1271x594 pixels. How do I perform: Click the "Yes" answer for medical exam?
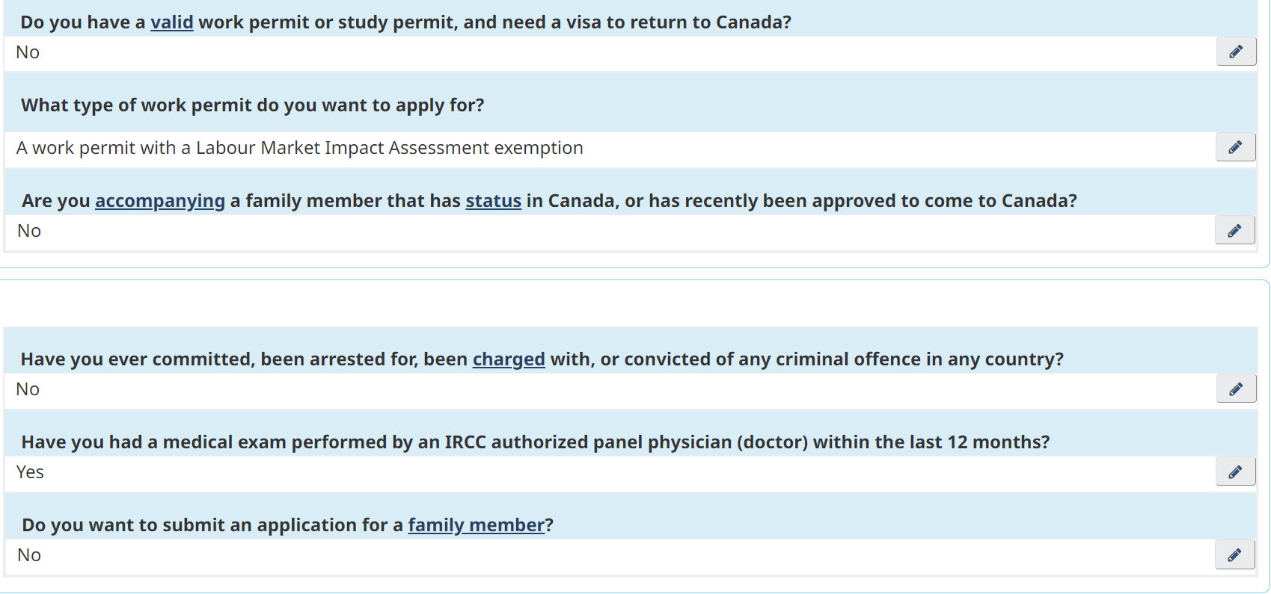(x=30, y=472)
